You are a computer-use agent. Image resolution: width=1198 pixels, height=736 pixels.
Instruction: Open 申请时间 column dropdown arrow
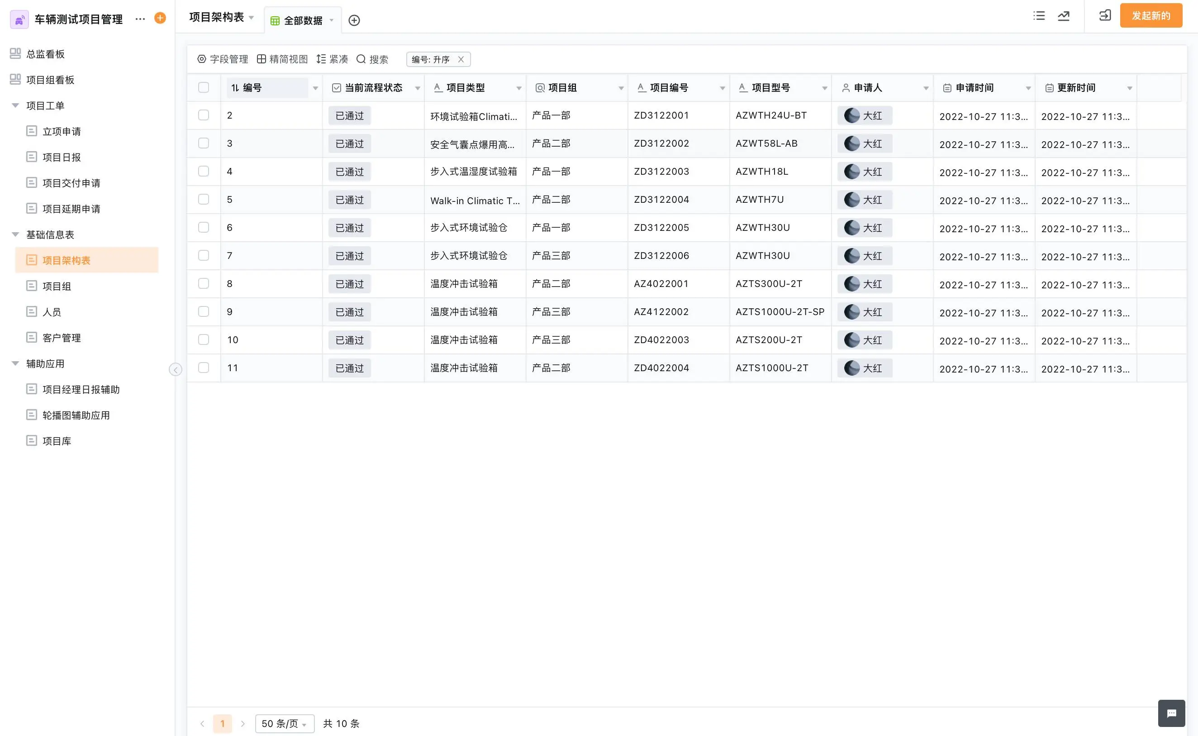[x=1028, y=88]
